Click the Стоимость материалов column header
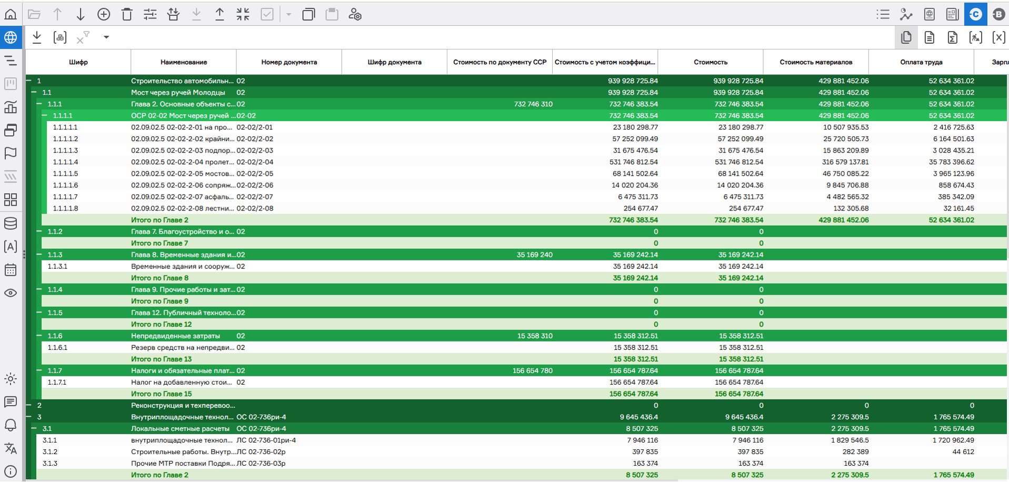 815,62
